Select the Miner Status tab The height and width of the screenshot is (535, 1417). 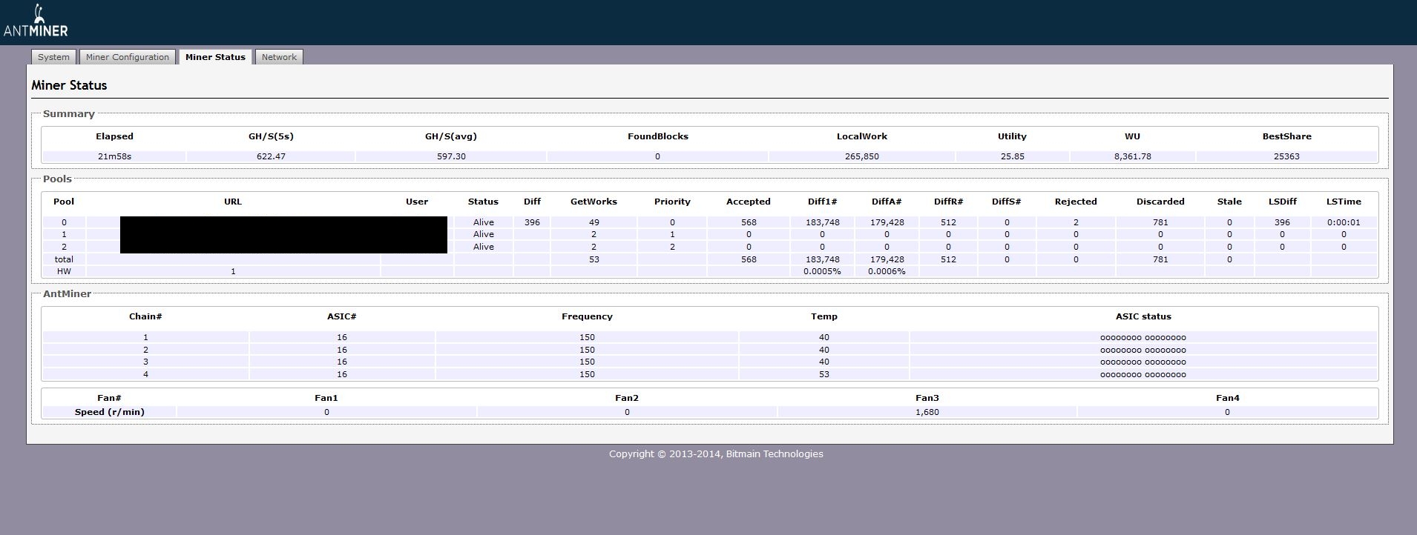coord(215,57)
